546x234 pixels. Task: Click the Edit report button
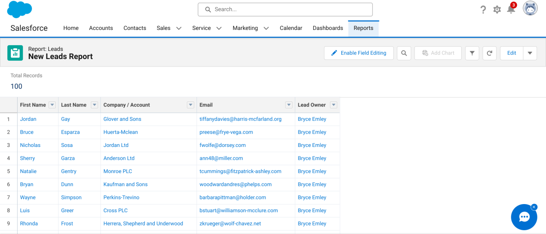pos(512,53)
